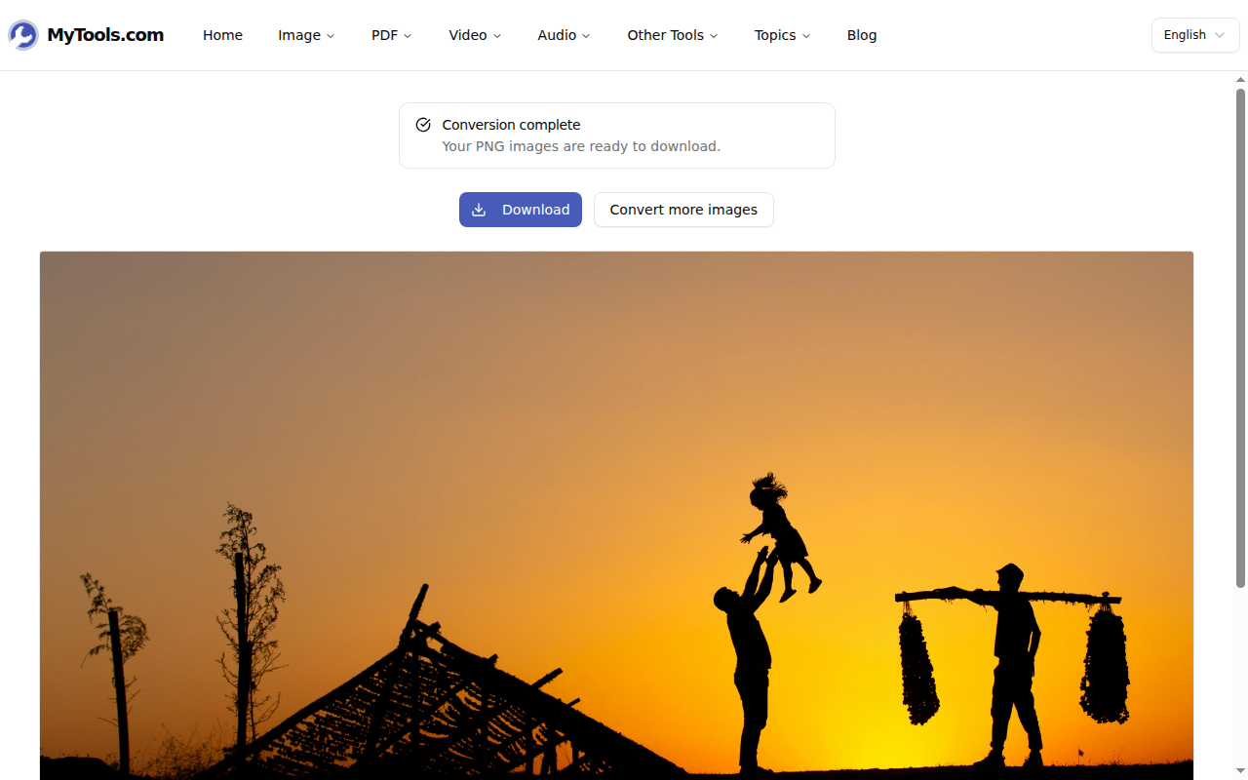Click the Convert more images button
This screenshot has width=1248, height=780.
pyautogui.click(x=683, y=210)
